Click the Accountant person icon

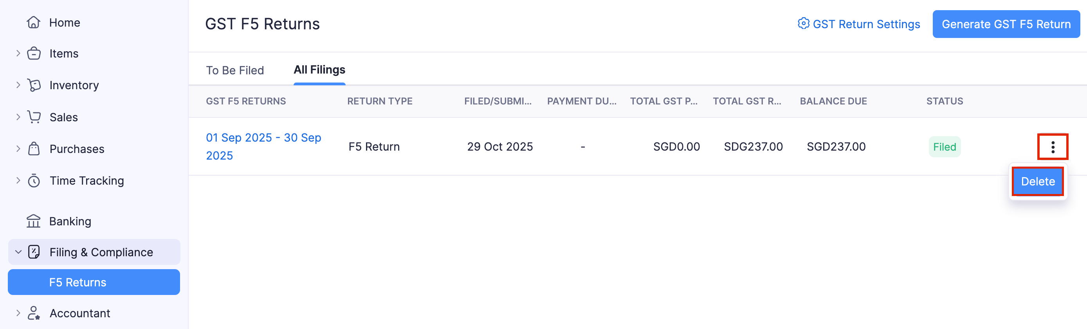pos(34,313)
